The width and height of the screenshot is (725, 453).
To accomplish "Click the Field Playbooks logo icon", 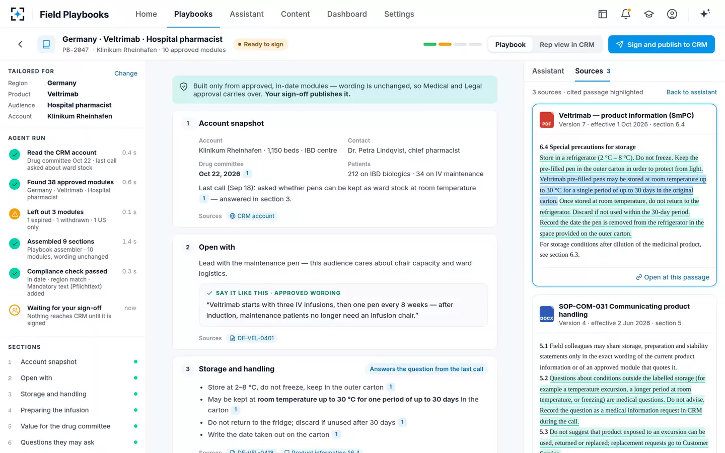I will click(18, 14).
